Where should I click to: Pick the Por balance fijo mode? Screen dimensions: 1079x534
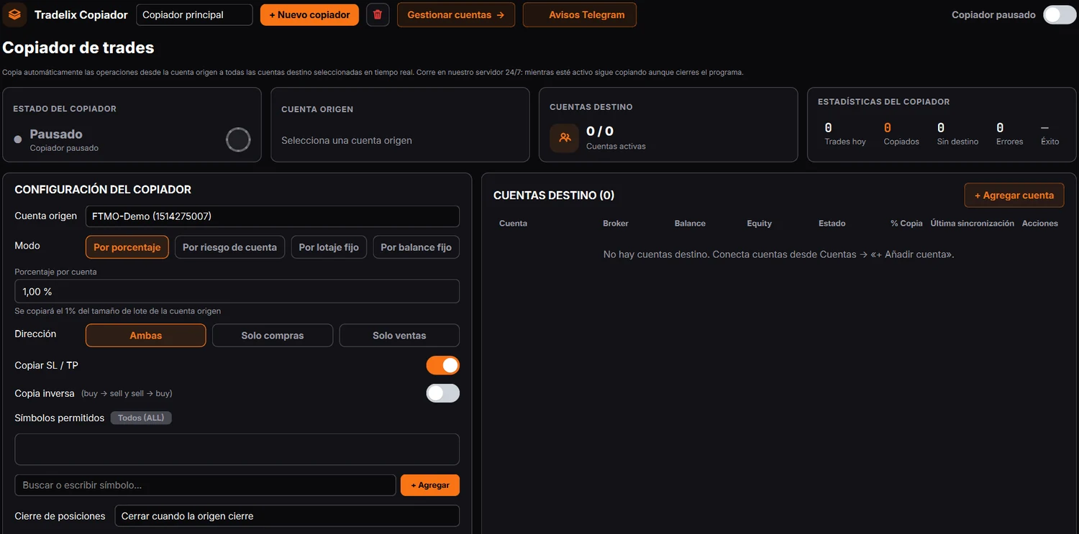click(416, 247)
